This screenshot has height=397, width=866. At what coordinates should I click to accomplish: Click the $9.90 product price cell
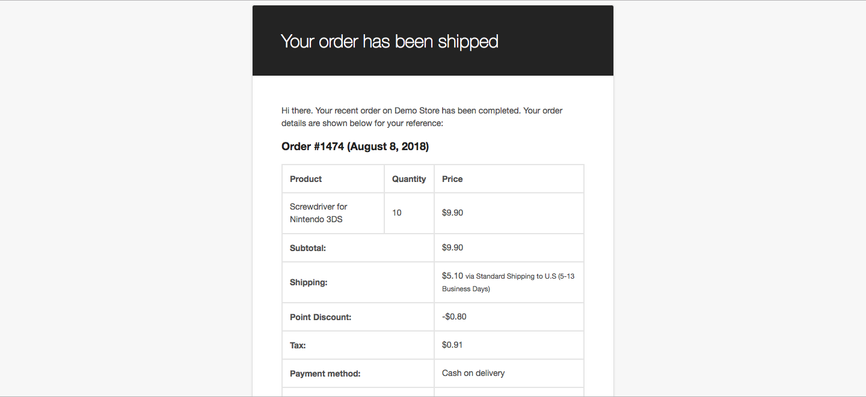point(452,213)
